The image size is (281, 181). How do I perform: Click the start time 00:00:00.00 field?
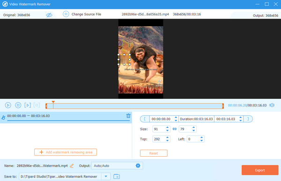click(x=161, y=119)
